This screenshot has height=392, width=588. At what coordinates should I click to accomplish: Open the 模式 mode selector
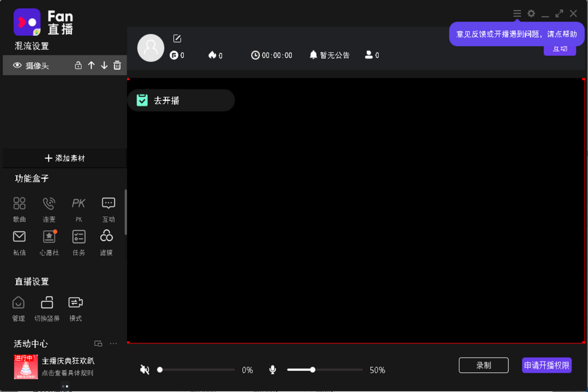tap(75, 303)
